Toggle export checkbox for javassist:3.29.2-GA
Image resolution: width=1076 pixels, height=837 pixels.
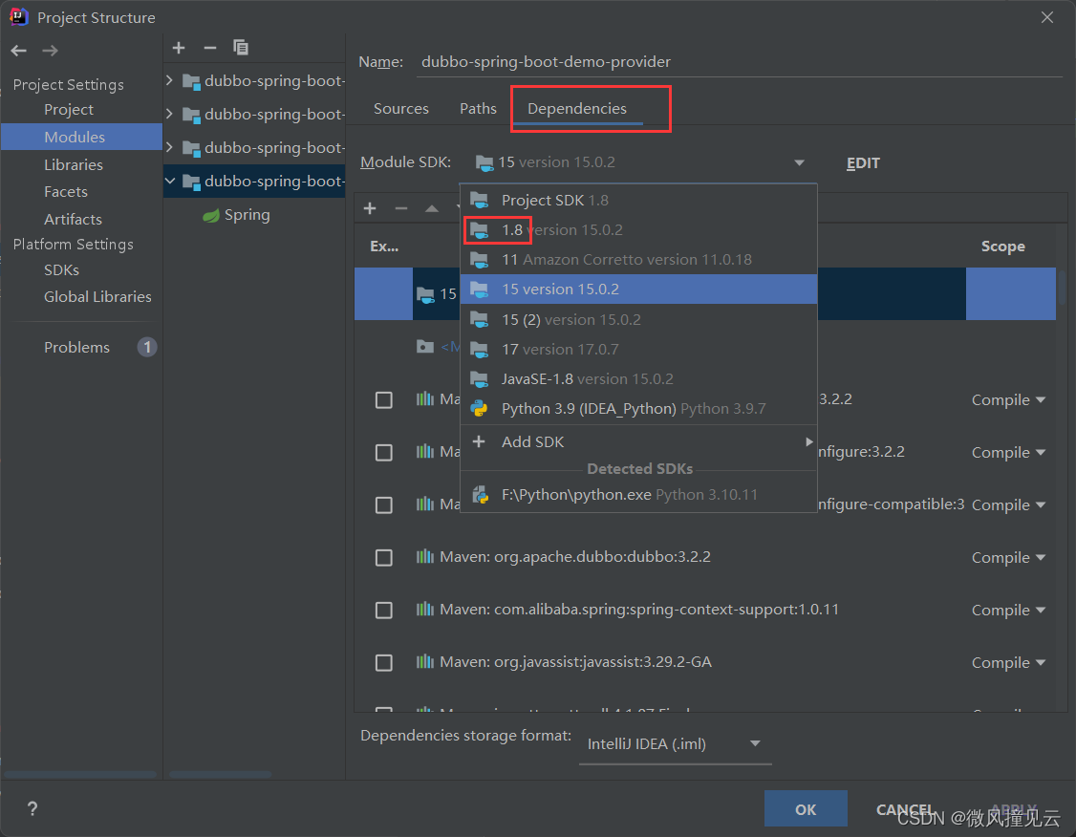[384, 663]
